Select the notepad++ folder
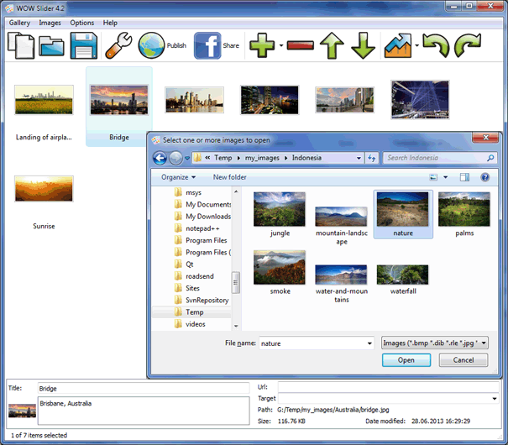 [197, 228]
